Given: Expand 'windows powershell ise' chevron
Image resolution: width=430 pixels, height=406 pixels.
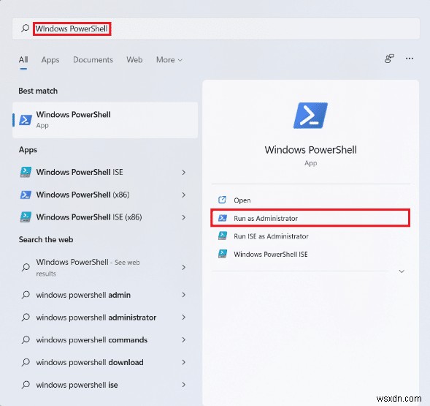Looking at the screenshot, I should tap(183, 385).
